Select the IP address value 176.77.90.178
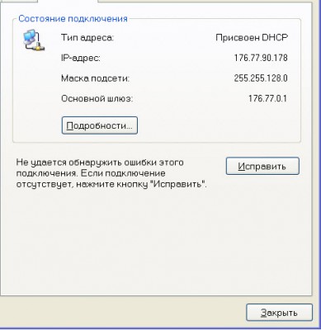Image resolution: width=321 pixels, height=330 pixels. [x=261, y=58]
